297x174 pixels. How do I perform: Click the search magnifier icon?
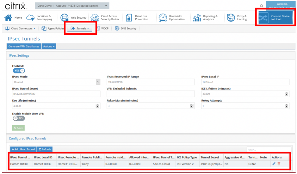click(262, 6)
